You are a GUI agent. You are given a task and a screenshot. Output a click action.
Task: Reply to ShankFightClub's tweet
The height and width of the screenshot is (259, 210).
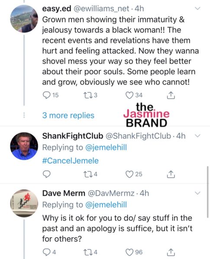(x=47, y=174)
